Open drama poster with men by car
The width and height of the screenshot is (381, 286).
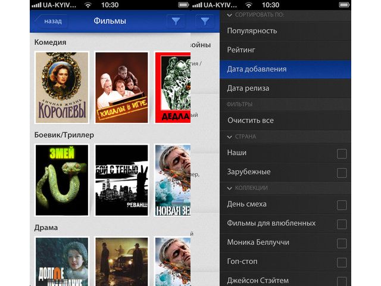pos(121,262)
